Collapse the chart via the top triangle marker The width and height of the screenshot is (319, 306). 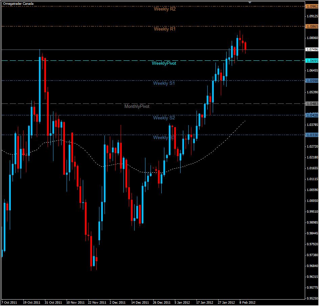[x=249, y=2]
